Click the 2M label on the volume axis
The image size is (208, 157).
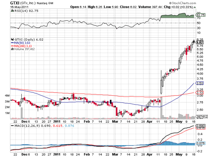(7, 107)
